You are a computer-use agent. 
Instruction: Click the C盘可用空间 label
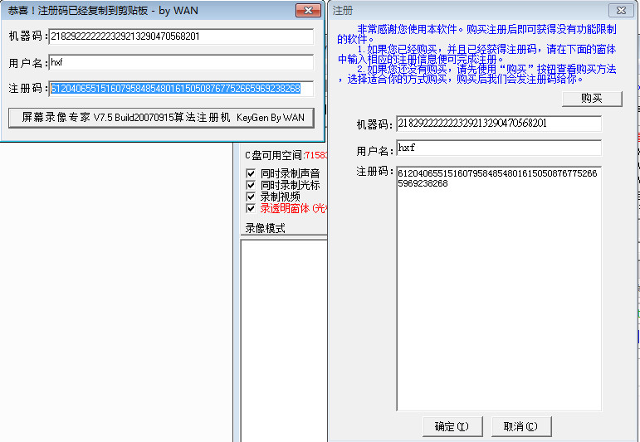point(275,155)
